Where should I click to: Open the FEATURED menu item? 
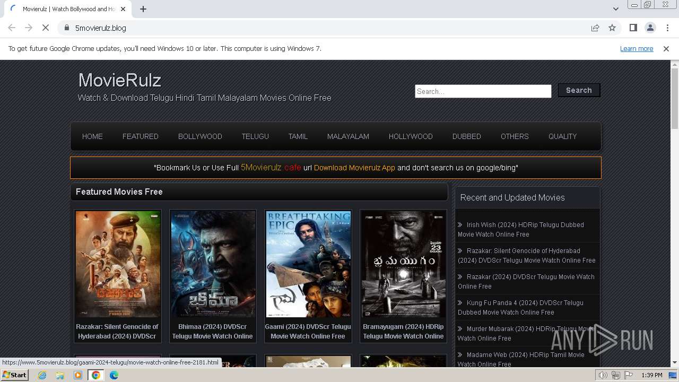141,136
